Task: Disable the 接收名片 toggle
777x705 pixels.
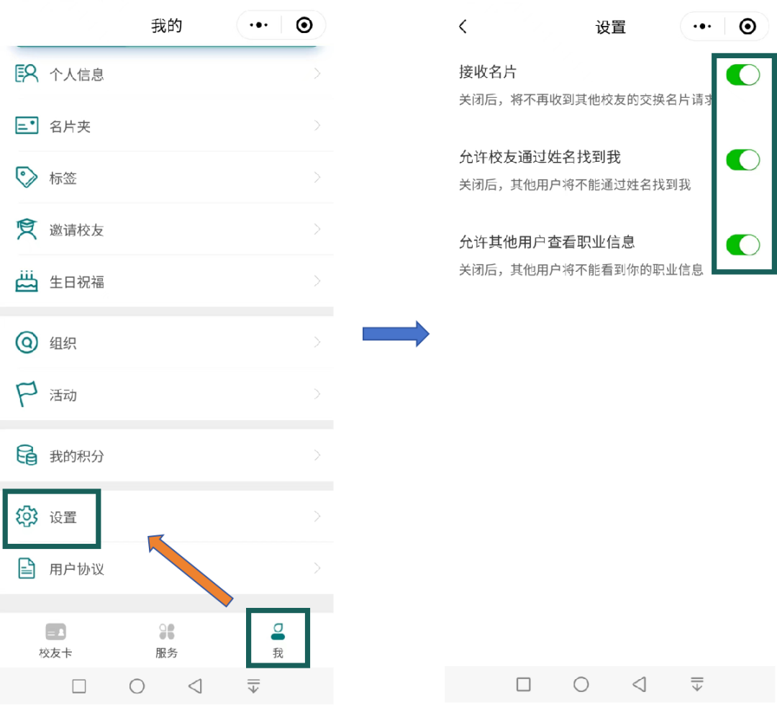Action: pyautogui.click(x=742, y=75)
